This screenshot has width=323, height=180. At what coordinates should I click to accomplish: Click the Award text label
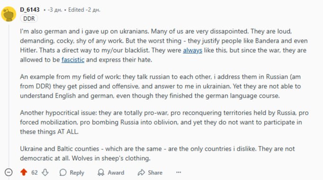[116, 172]
